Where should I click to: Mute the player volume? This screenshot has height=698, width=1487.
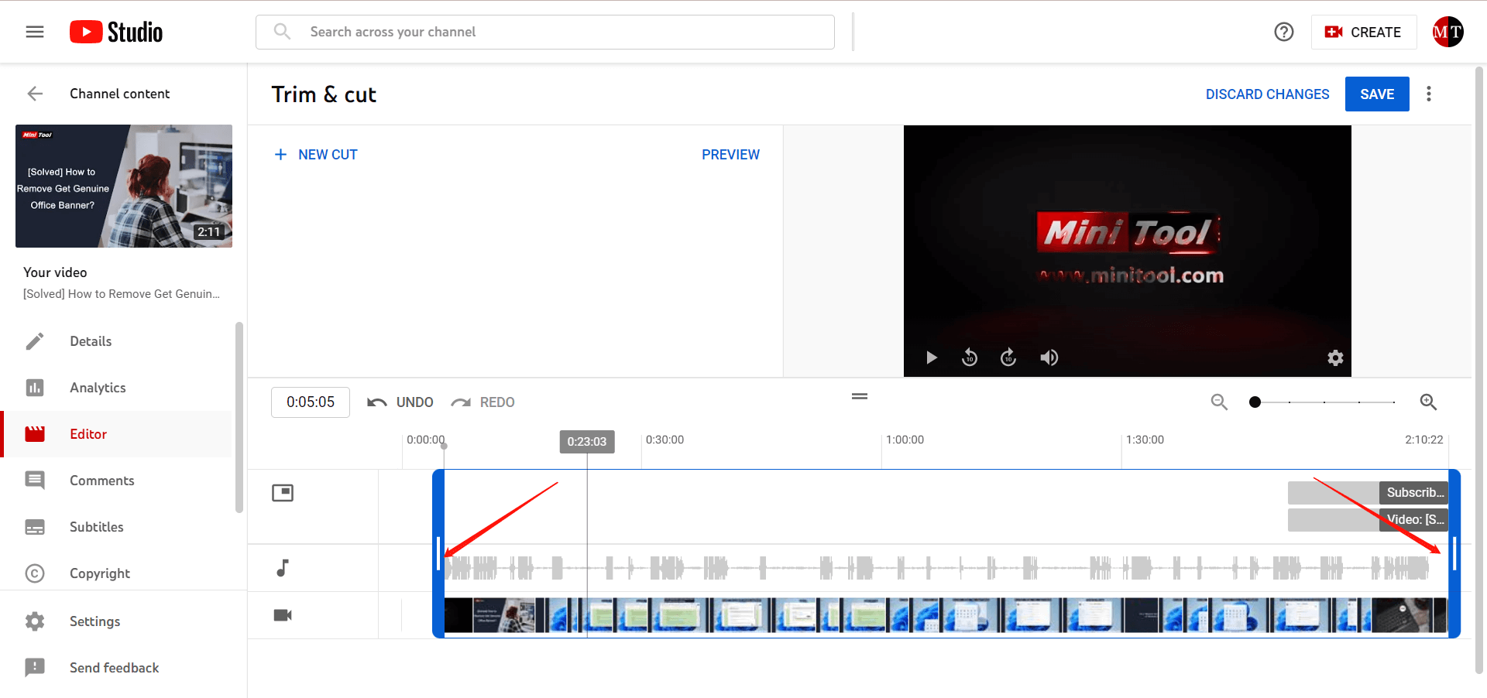1049,358
